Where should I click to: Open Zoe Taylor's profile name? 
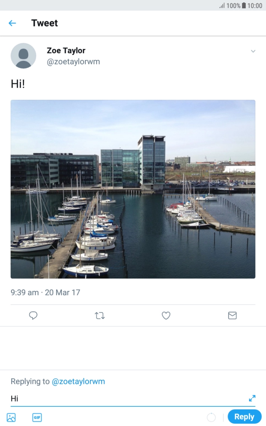[x=66, y=50]
